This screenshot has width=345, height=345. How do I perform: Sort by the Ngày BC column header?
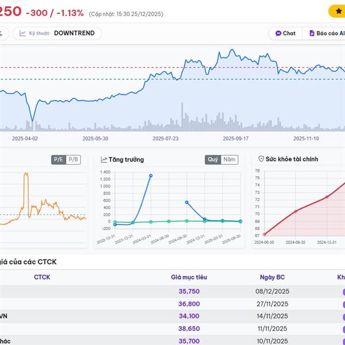271,277
